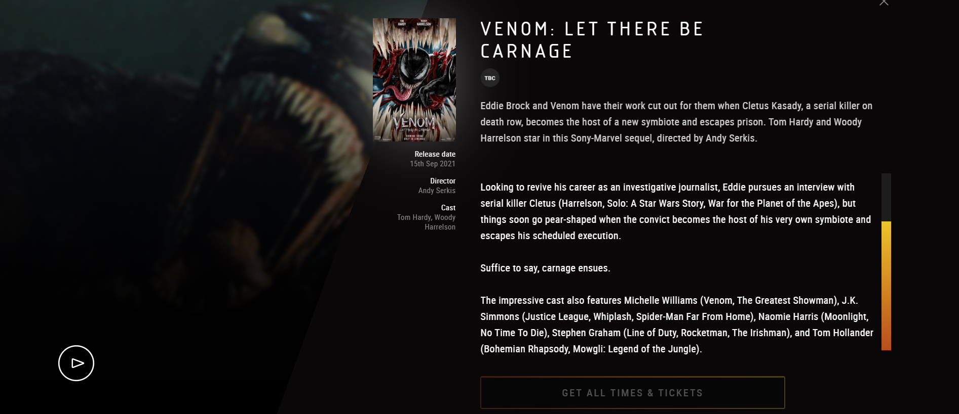Screen dimensions: 959x414
Task: Click the dark scrollbar track above orange thumb
Action: coord(886,197)
